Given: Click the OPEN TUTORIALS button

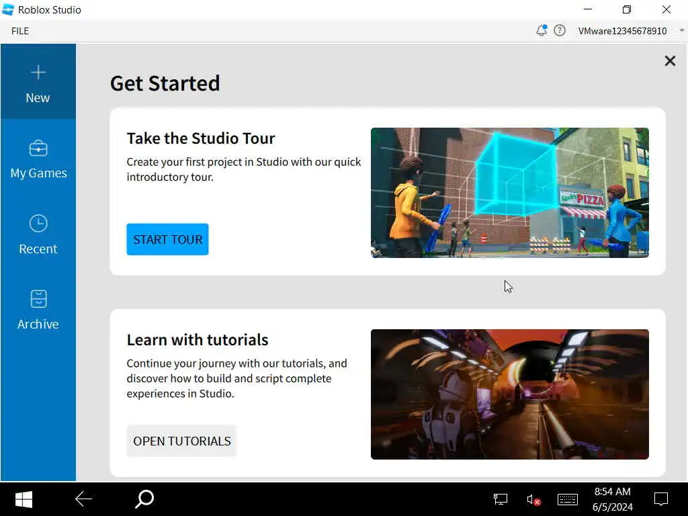Looking at the screenshot, I should [181, 441].
